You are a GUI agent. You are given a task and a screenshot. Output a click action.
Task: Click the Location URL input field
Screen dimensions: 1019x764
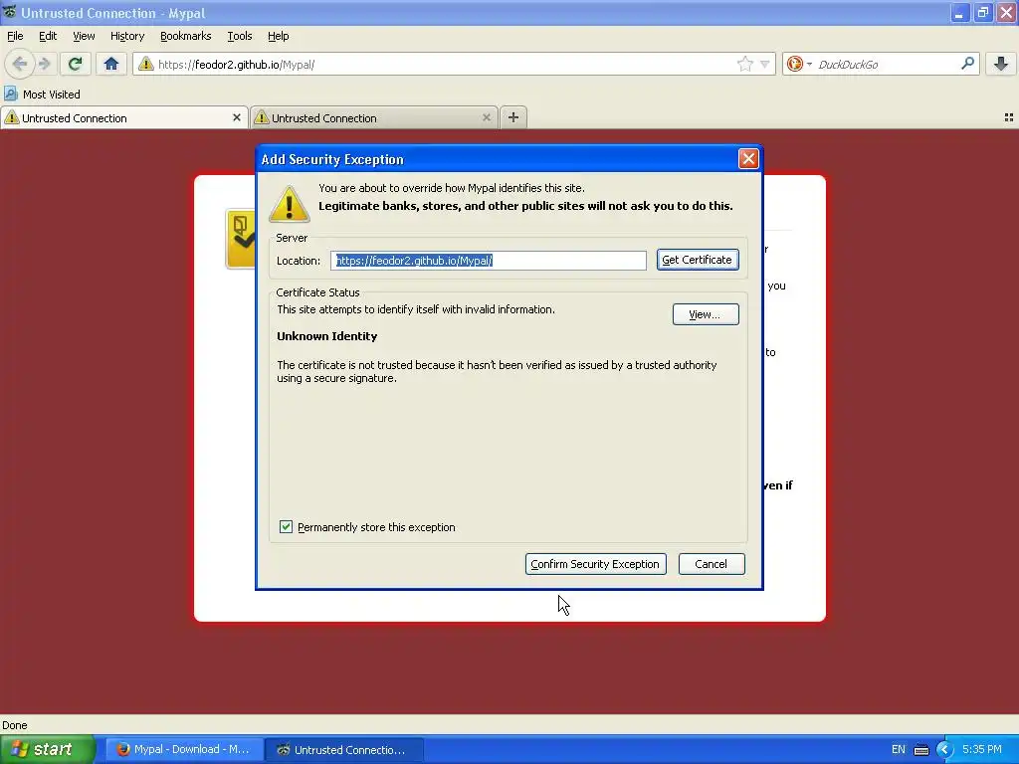click(x=488, y=261)
